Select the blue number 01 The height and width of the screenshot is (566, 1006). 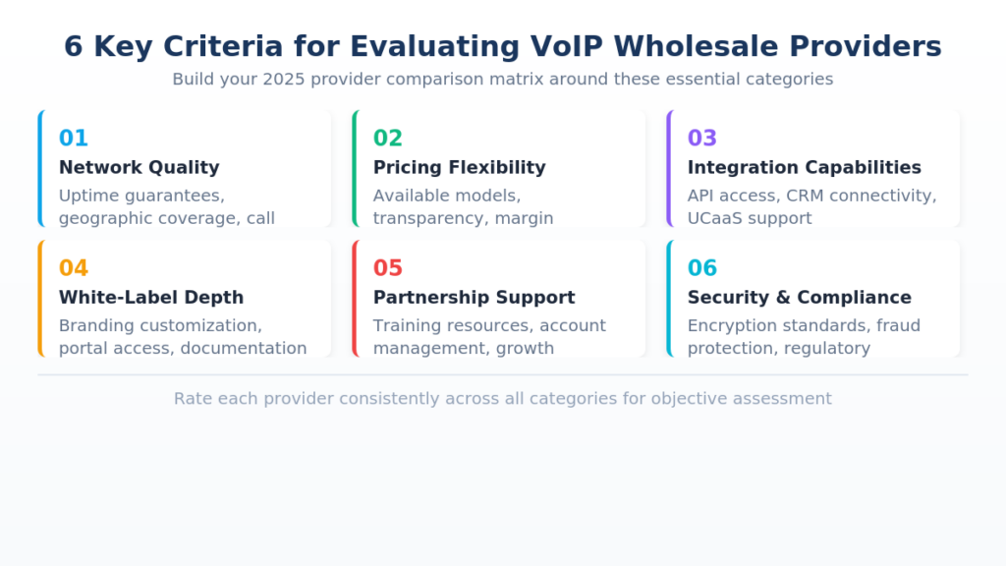pyautogui.click(x=74, y=139)
